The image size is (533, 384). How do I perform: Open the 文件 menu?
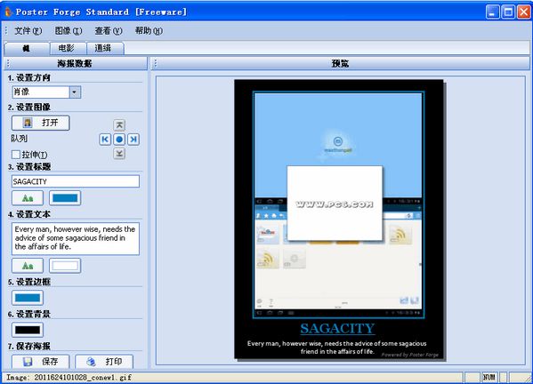(28, 31)
